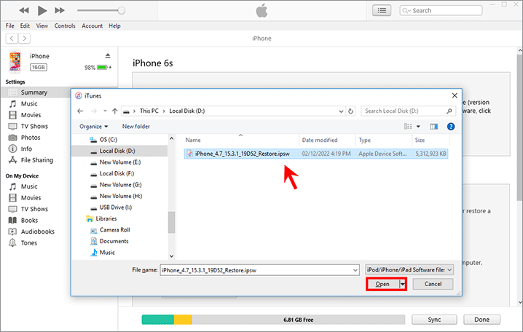This screenshot has height=332, width=523.
Task: Open the change view options dropdown
Action: [x=418, y=127]
